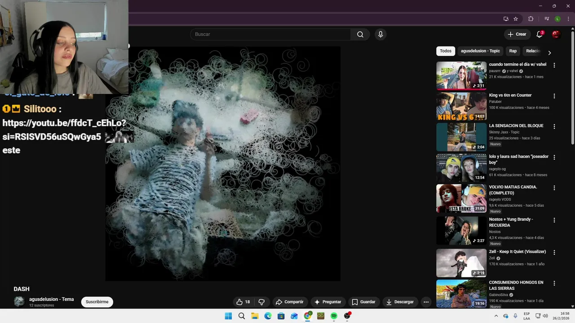Open ESP LAA language indicator
Image resolution: width=575 pixels, height=323 pixels.
[x=526, y=316]
